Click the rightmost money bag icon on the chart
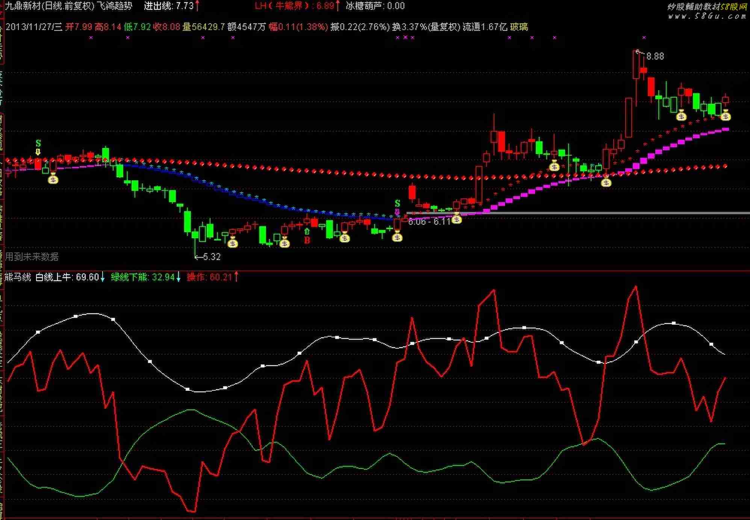The width and height of the screenshot is (750, 520). coord(726,116)
